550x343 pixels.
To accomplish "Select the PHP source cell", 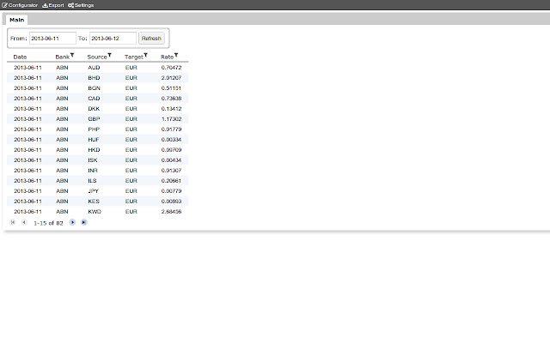I will pos(94,129).
